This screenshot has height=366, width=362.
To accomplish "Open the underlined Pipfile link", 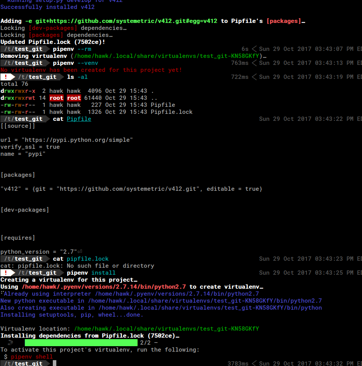I will (79, 119).
